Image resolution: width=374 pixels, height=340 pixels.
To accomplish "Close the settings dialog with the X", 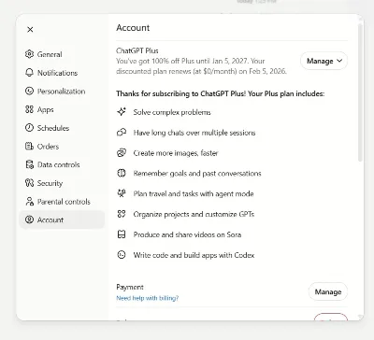I will pos(30,30).
